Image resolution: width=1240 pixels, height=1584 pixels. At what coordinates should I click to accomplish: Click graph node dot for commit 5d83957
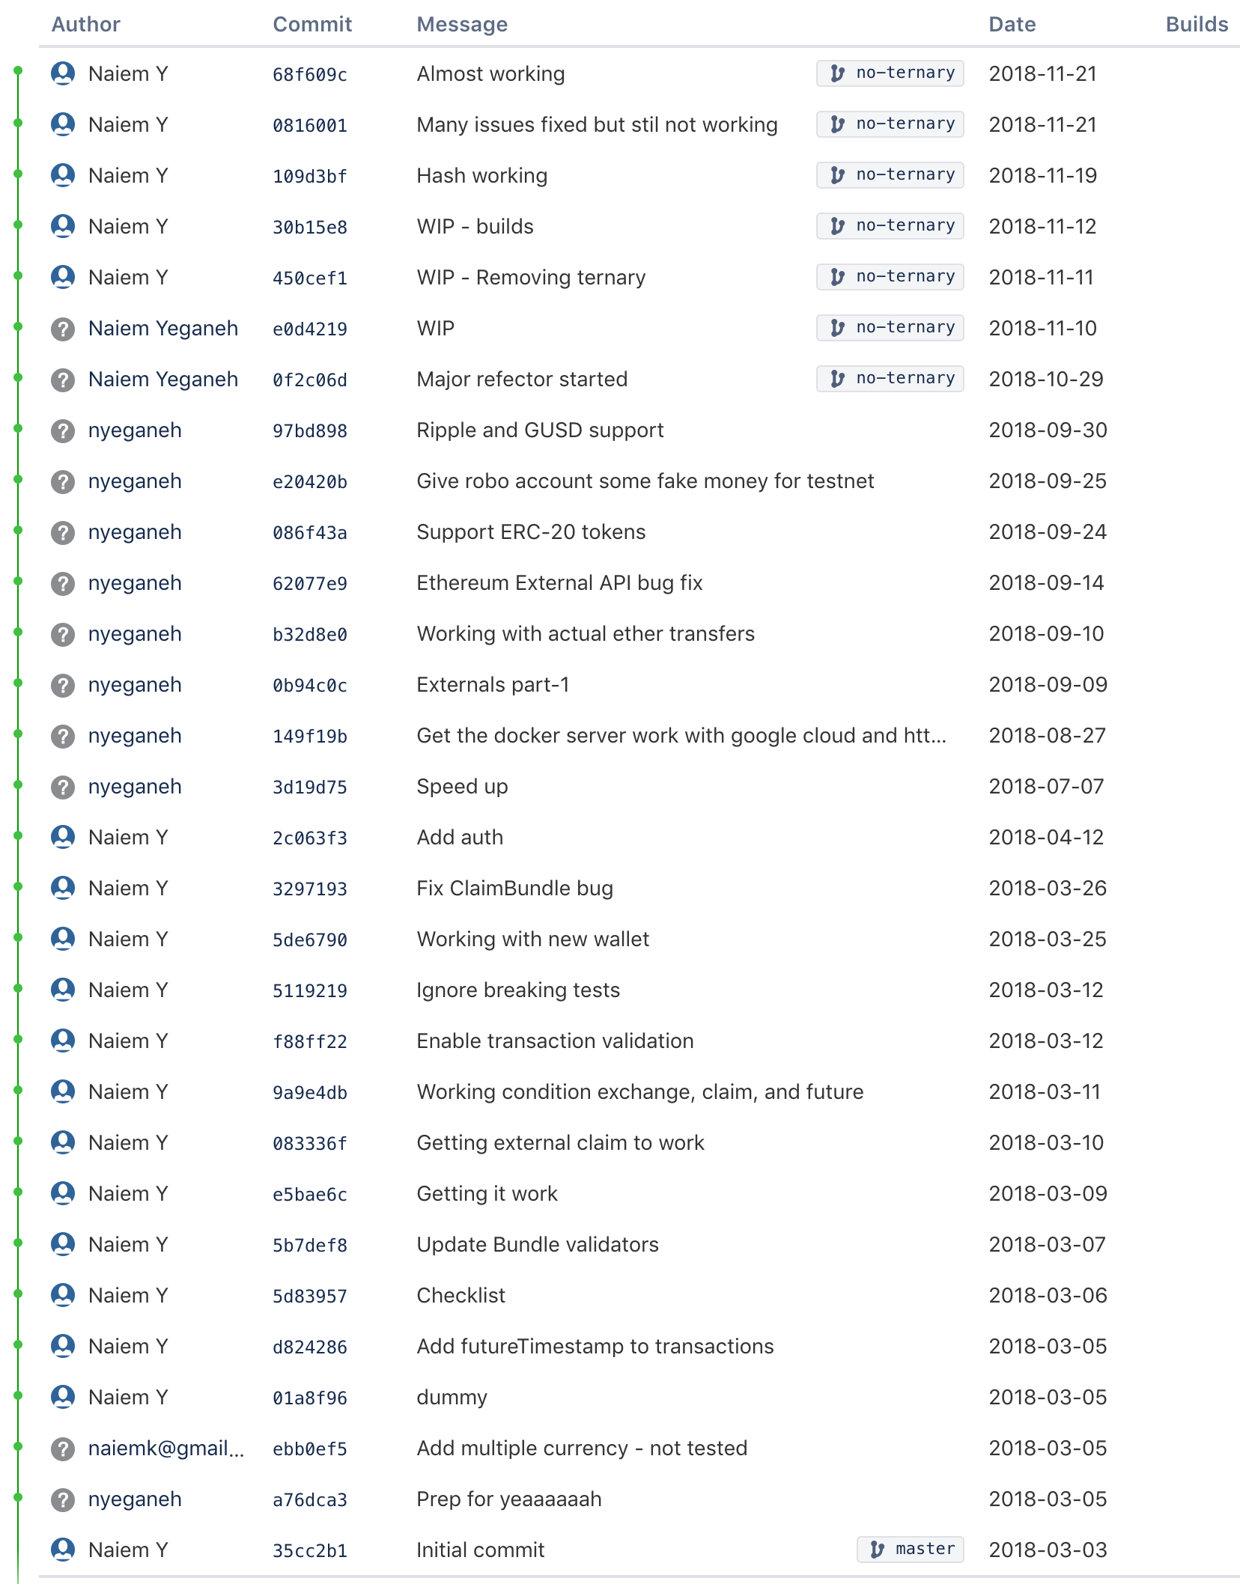pos(18,1294)
